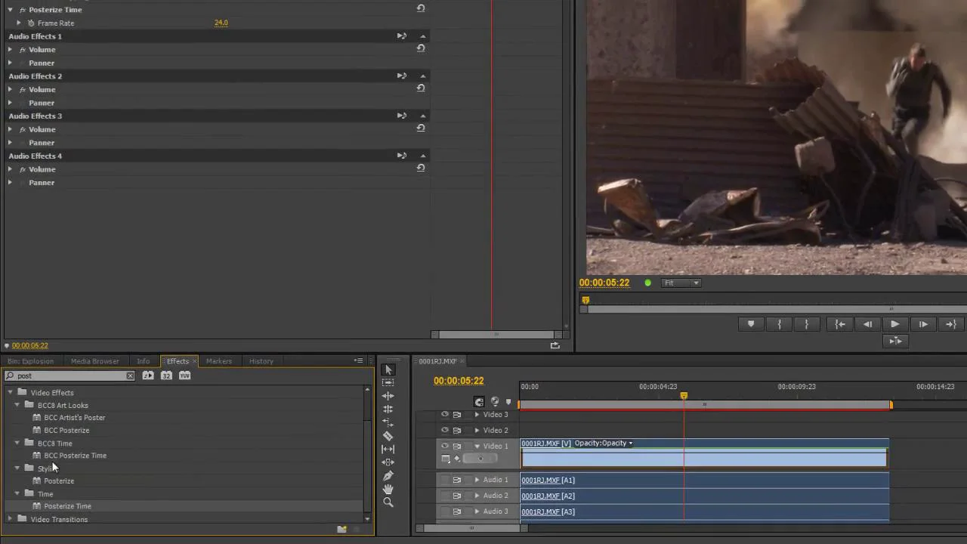Open the Opacity:Opacity clip dropdown

[604, 444]
